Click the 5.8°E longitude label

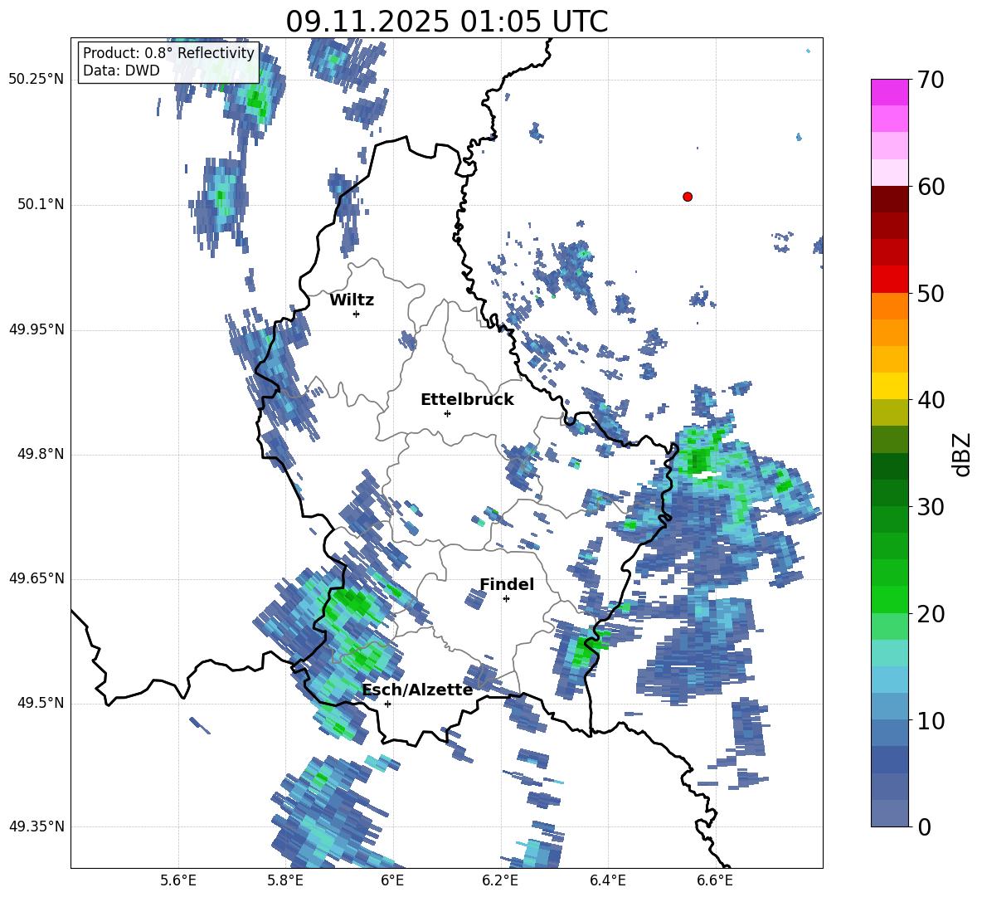(x=285, y=880)
